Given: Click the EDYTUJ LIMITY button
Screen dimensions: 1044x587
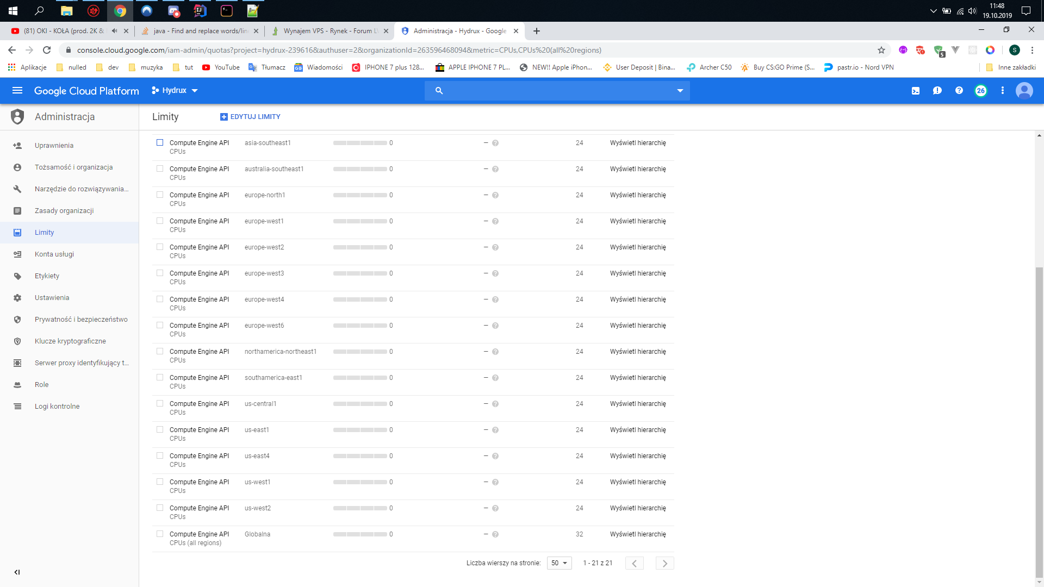Looking at the screenshot, I should (250, 117).
